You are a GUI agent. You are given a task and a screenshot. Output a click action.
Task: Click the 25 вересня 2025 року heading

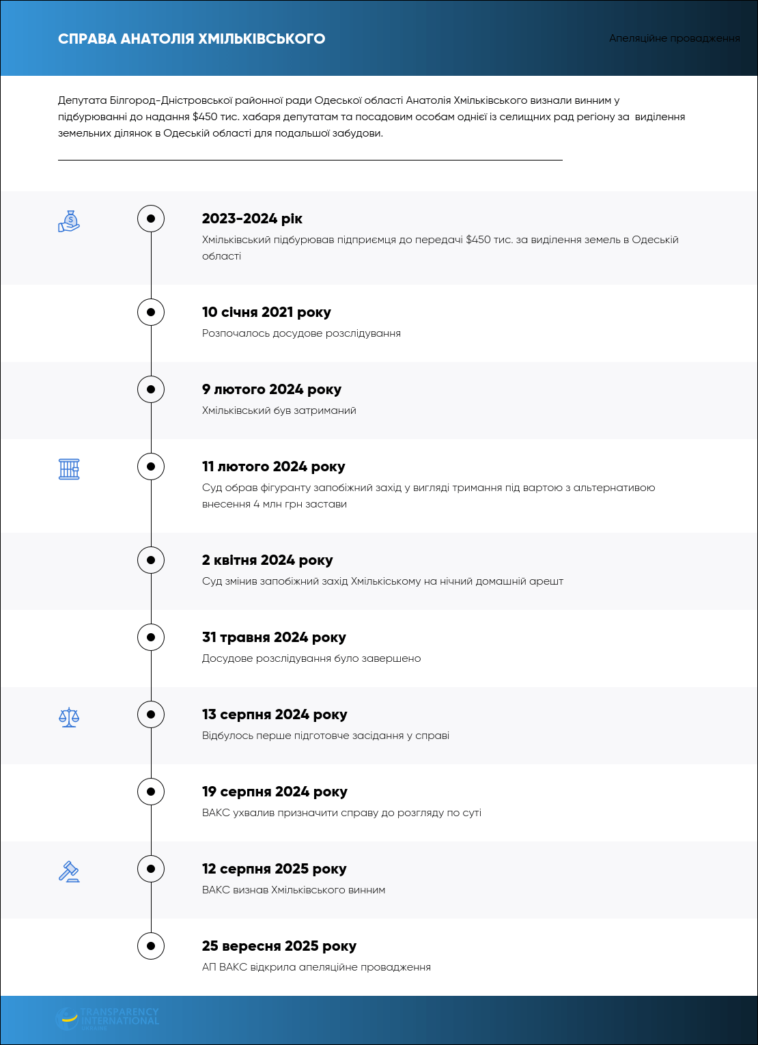(x=279, y=946)
